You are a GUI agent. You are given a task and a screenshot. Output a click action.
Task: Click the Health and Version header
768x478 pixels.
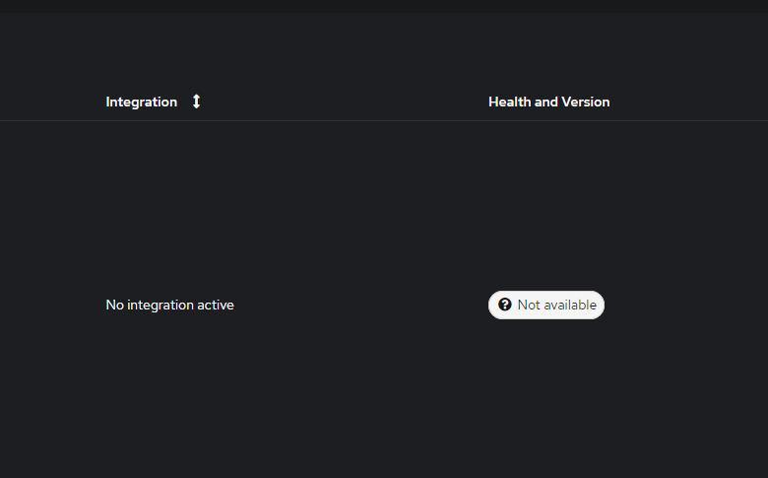tap(549, 102)
